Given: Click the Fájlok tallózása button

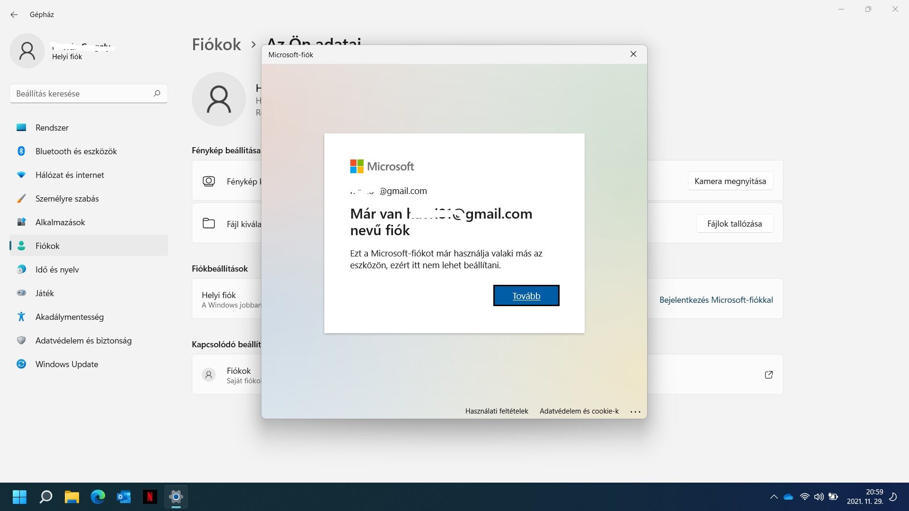Looking at the screenshot, I should pyautogui.click(x=735, y=224).
